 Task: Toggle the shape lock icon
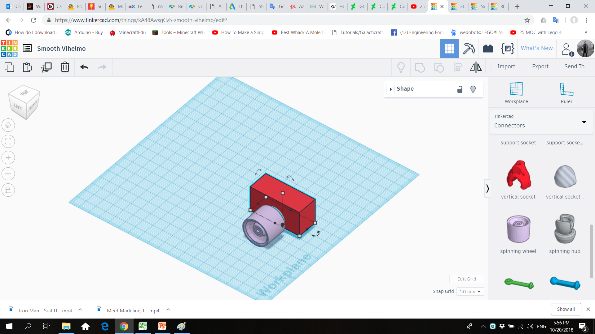pos(460,89)
